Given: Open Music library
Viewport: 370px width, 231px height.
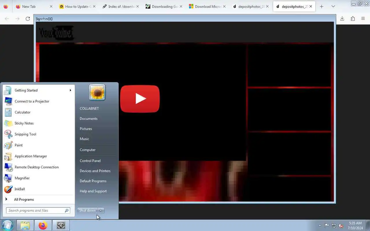Looking at the screenshot, I should click(84, 139).
